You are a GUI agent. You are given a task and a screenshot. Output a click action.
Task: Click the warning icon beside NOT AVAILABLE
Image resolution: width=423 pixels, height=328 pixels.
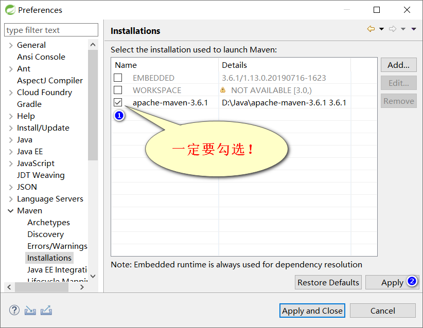(223, 90)
